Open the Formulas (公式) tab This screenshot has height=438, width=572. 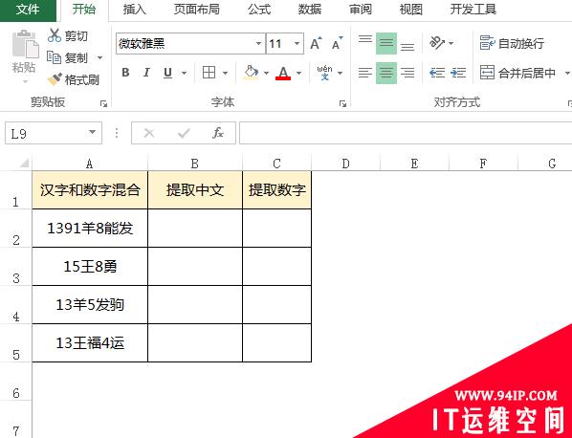[x=259, y=10]
